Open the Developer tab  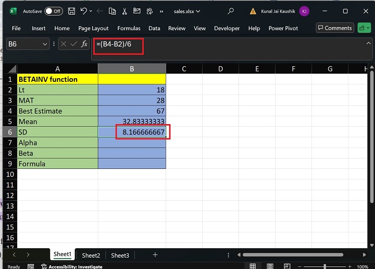pyautogui.click(x=227, y=28)
